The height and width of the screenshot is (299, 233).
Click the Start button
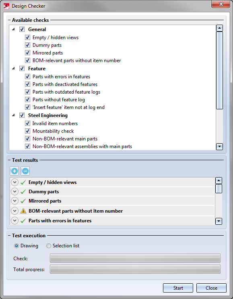[178, 288]
